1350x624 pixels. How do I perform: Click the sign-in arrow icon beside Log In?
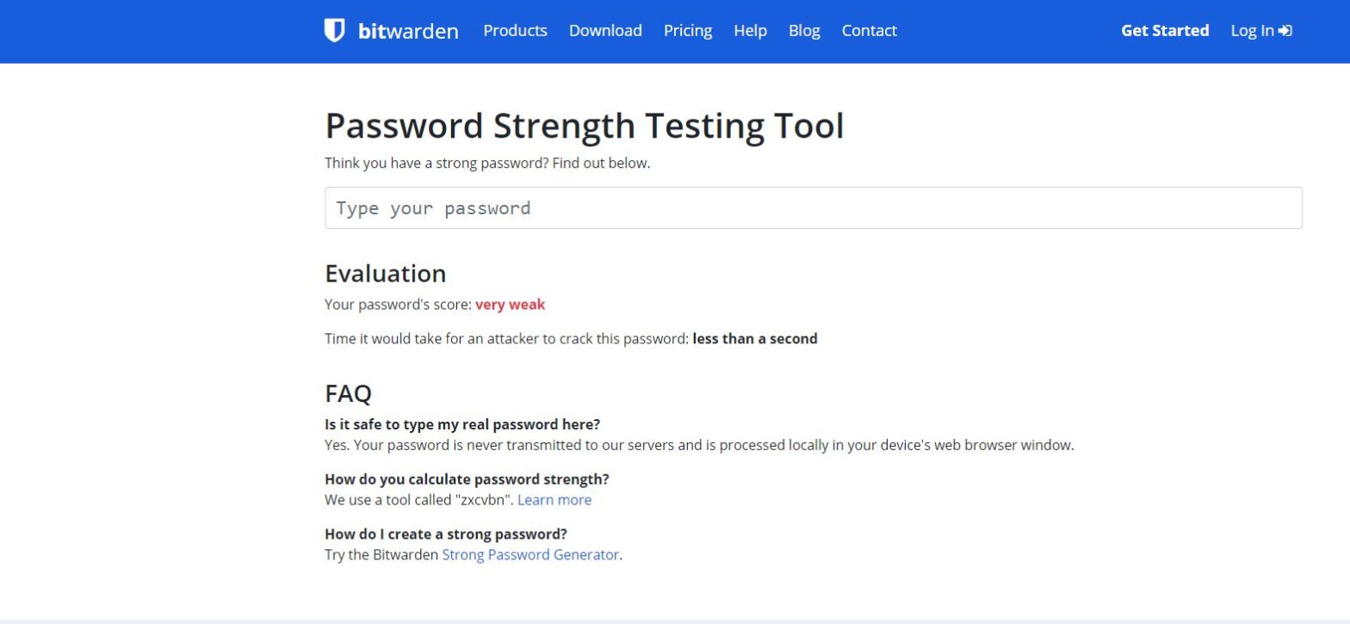1285,31
